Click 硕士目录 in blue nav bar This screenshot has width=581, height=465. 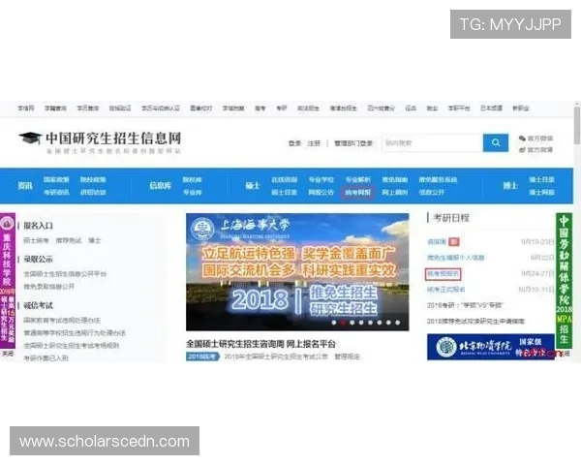coord(284,192)
